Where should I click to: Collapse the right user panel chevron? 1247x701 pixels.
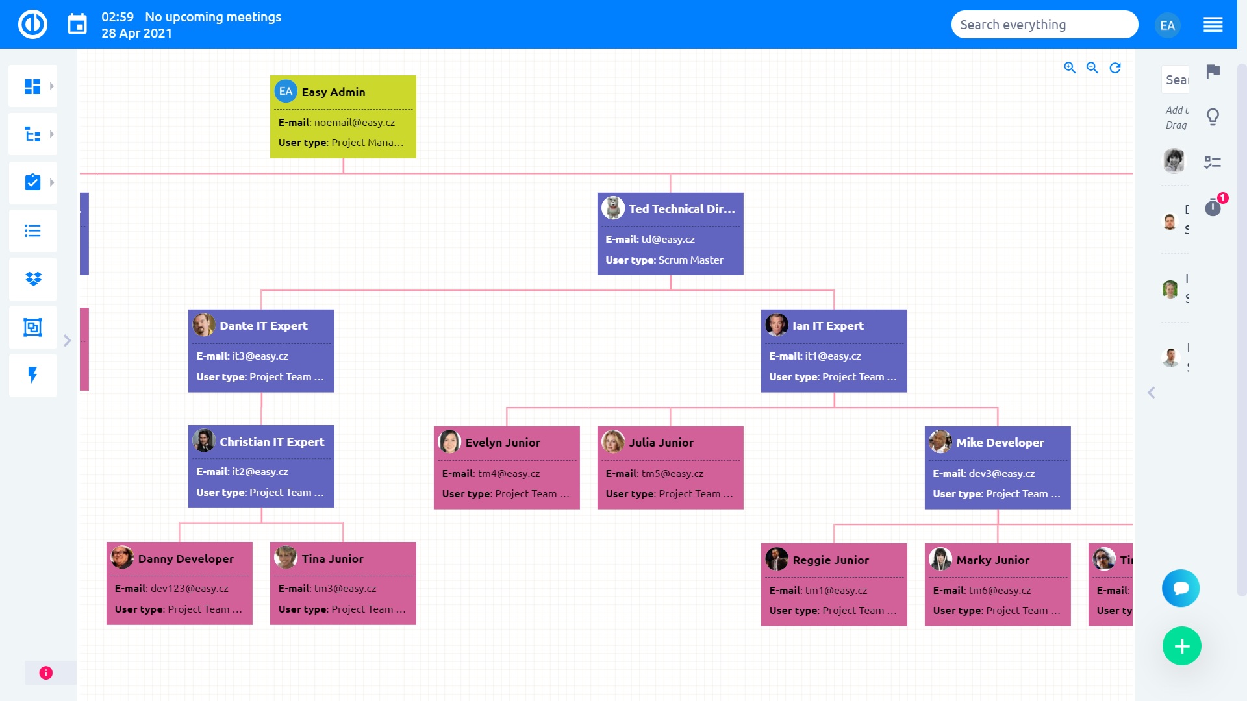pos(1152,393)
